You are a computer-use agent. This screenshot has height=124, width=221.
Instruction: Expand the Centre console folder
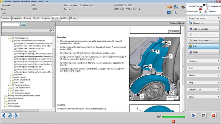(11, 77)
